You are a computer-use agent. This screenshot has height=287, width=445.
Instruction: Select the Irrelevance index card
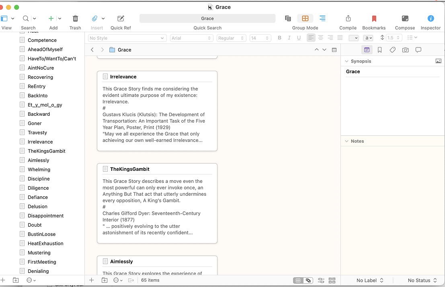[157, 111]
